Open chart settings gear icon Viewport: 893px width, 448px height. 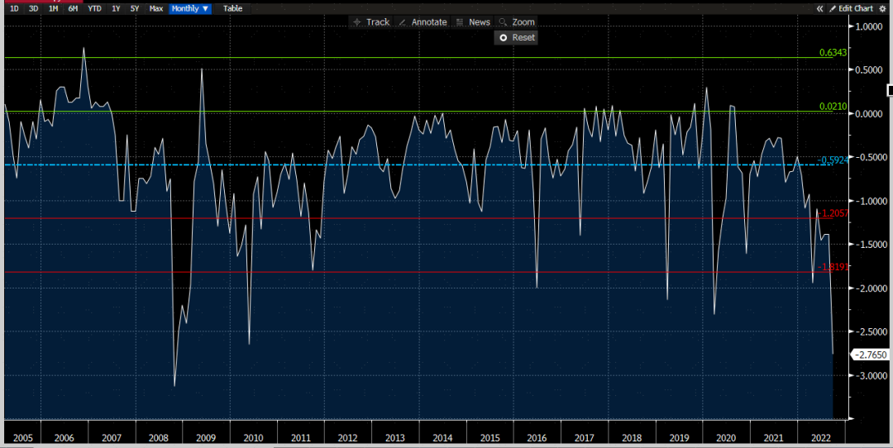(x=883, y=8)
